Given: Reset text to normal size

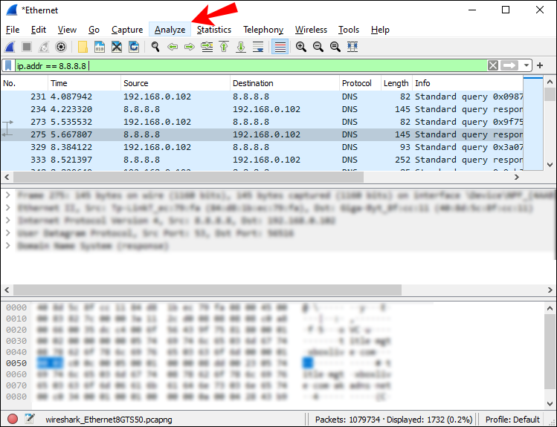Looking at the screenshot, I should click(x=335, y=47).
